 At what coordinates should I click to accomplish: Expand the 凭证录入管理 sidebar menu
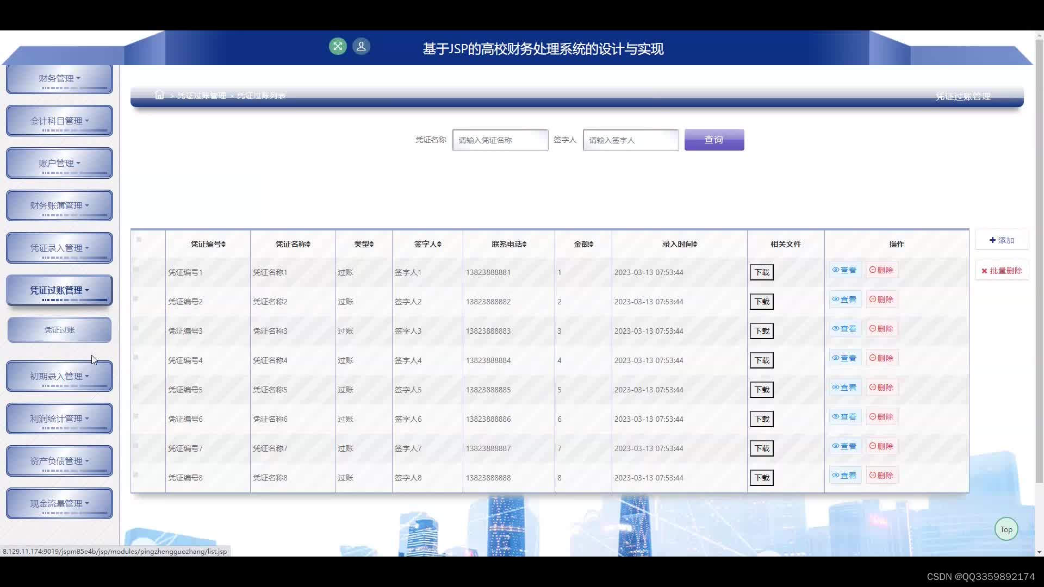[x=59, y=248]
